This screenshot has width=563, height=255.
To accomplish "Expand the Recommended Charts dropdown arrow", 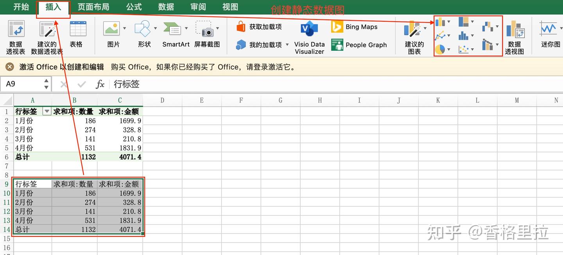I will [x=425, y=28].
